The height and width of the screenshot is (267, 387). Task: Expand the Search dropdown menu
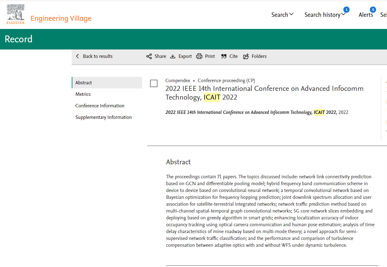pyautogui.click(x=282, y=15)
